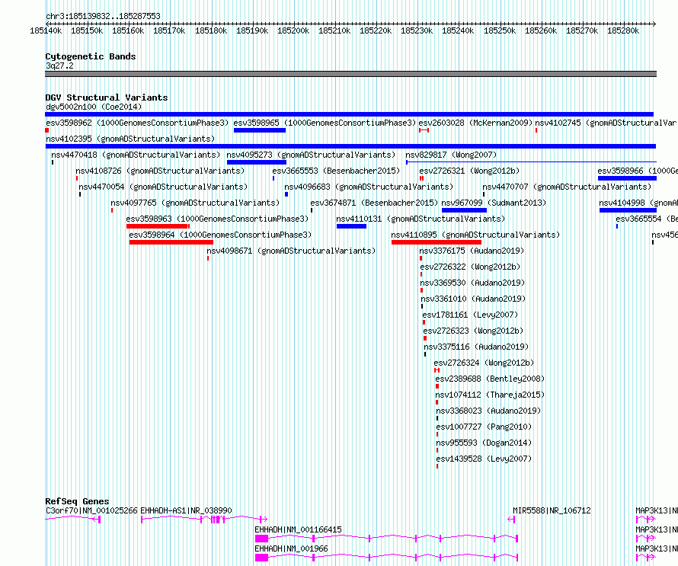678x566 pixels.
Task: Open the nsv4470418 variant label
Action: coord(136,155)
